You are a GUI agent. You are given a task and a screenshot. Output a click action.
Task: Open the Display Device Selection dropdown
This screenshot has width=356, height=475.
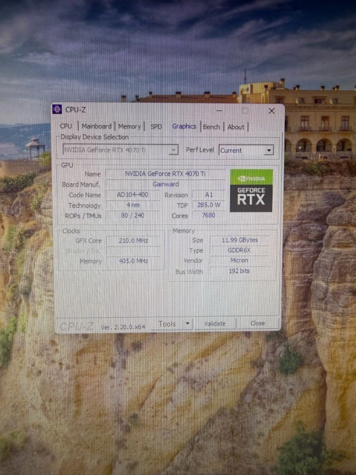[120, 149]
